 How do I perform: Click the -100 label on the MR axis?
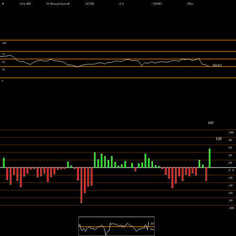click(x=231, y=208)
